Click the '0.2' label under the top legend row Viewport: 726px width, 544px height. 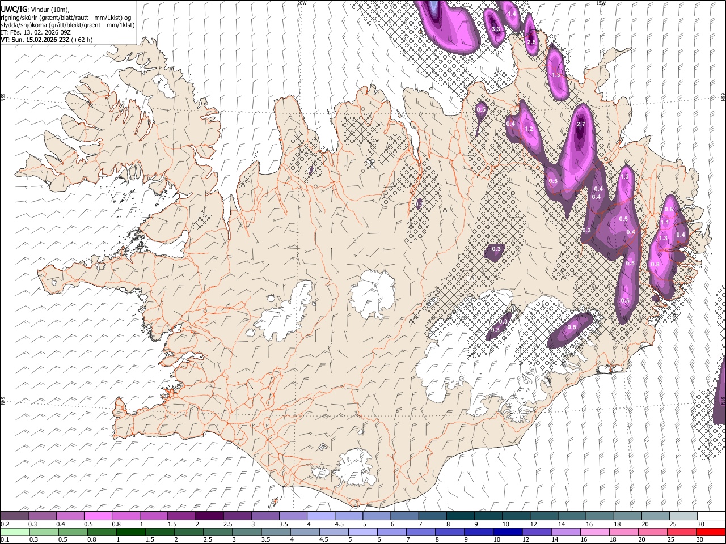click(5, 524)
